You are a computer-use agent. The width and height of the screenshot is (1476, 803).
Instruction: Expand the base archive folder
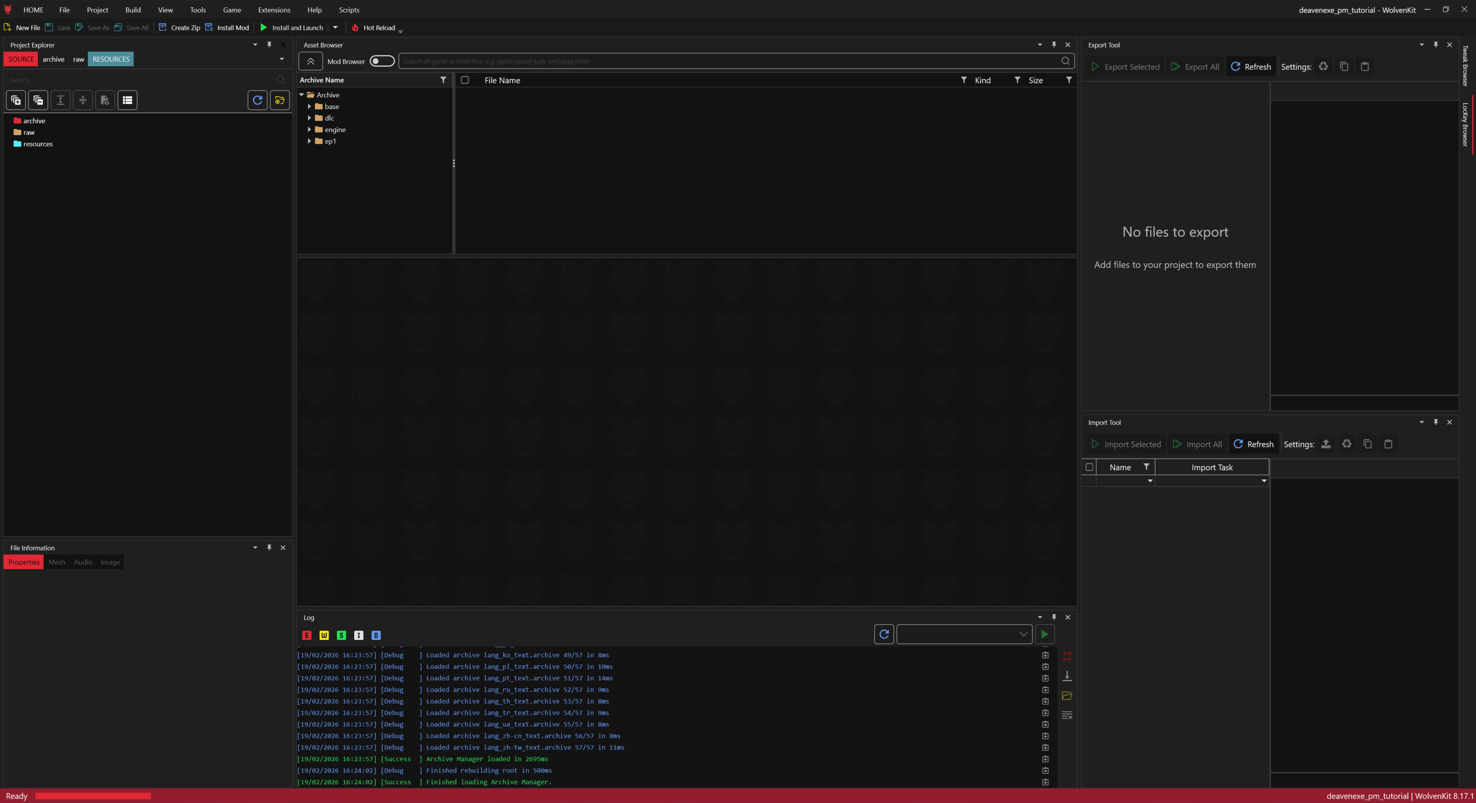coord(309,107)
